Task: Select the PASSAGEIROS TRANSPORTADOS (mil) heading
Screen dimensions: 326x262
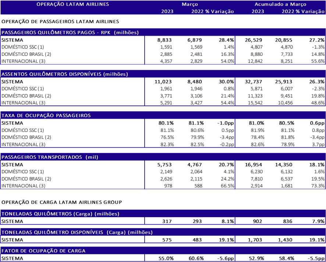Action: point(50,157)
